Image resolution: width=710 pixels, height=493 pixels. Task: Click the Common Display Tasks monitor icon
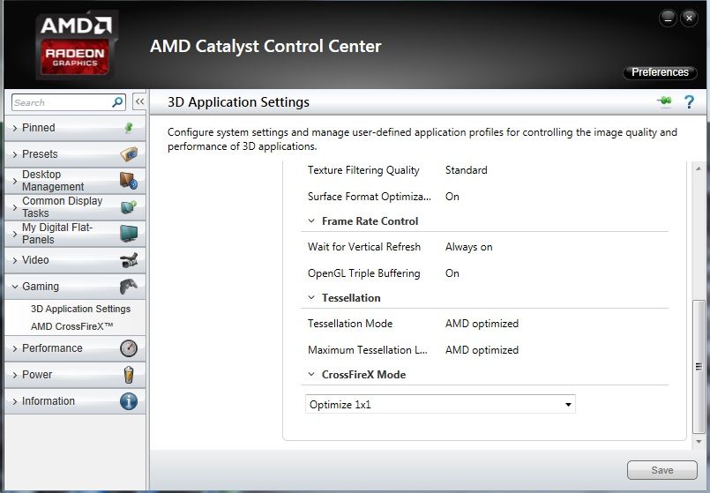pos(129,207)
